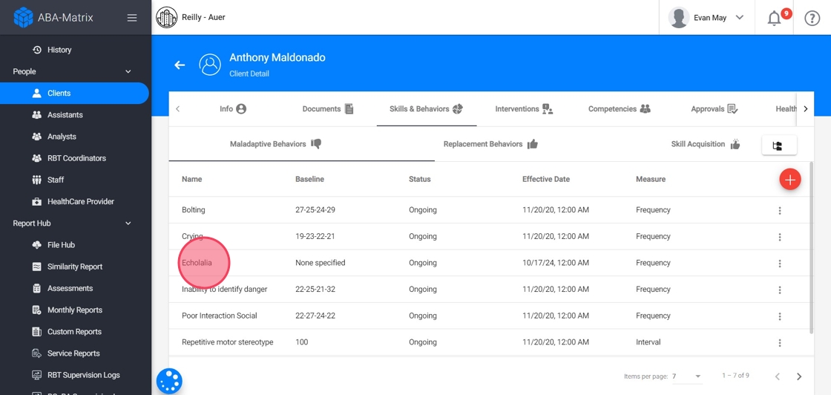Select the Replacement Behaviors sub-tab
The width and height of the screenshot is (831, 395).
[490, 144]
